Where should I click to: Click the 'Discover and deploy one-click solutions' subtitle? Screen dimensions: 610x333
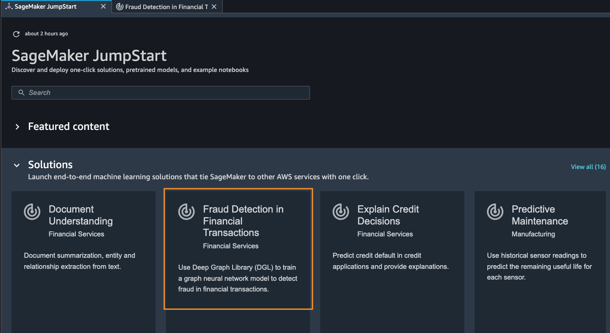pyautogui.click(x=130, y=70)
